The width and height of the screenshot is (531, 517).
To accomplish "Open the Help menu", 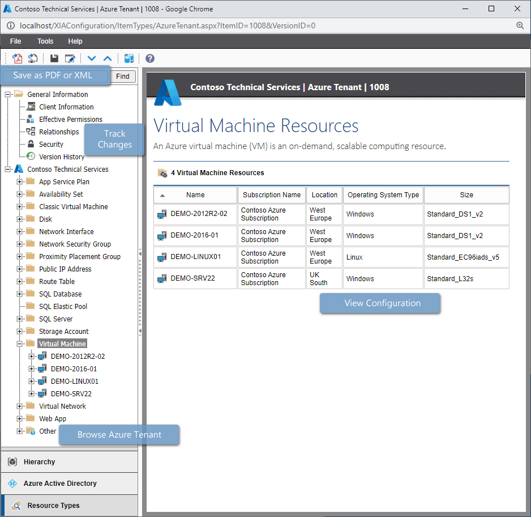I will click(x=75, y=41).
